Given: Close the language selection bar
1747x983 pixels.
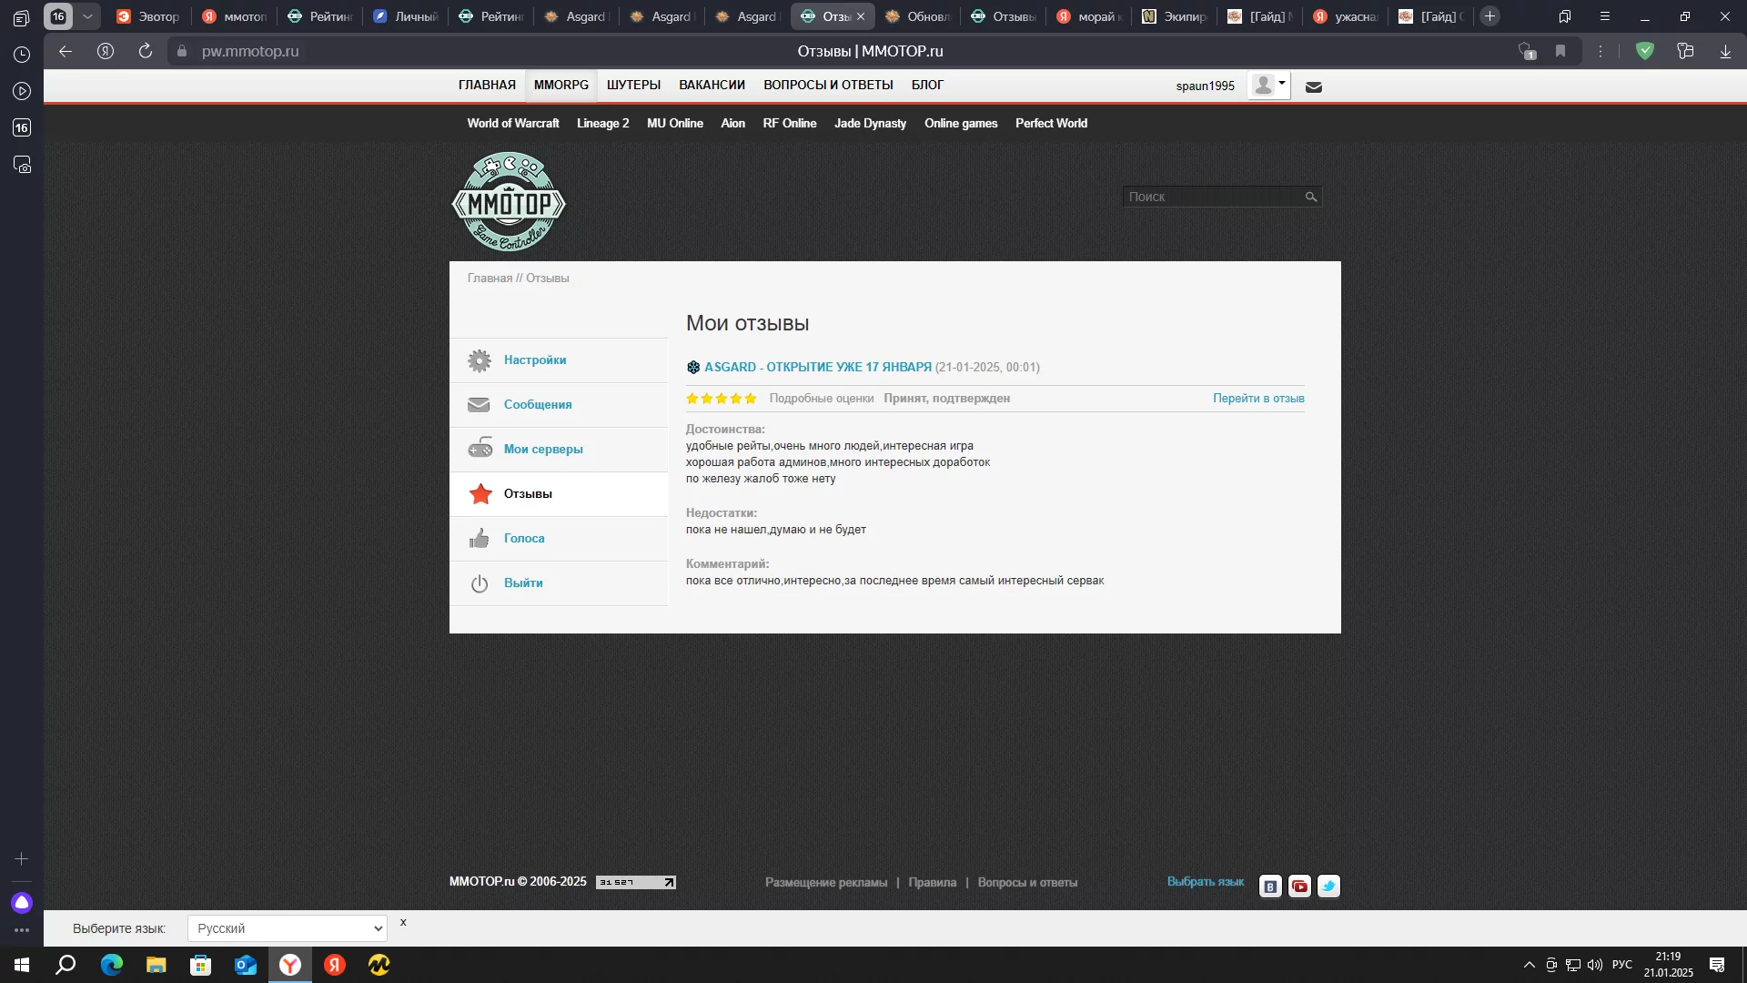Looking at the screenshot, I should pyautogui.click(x=403, y=922).
